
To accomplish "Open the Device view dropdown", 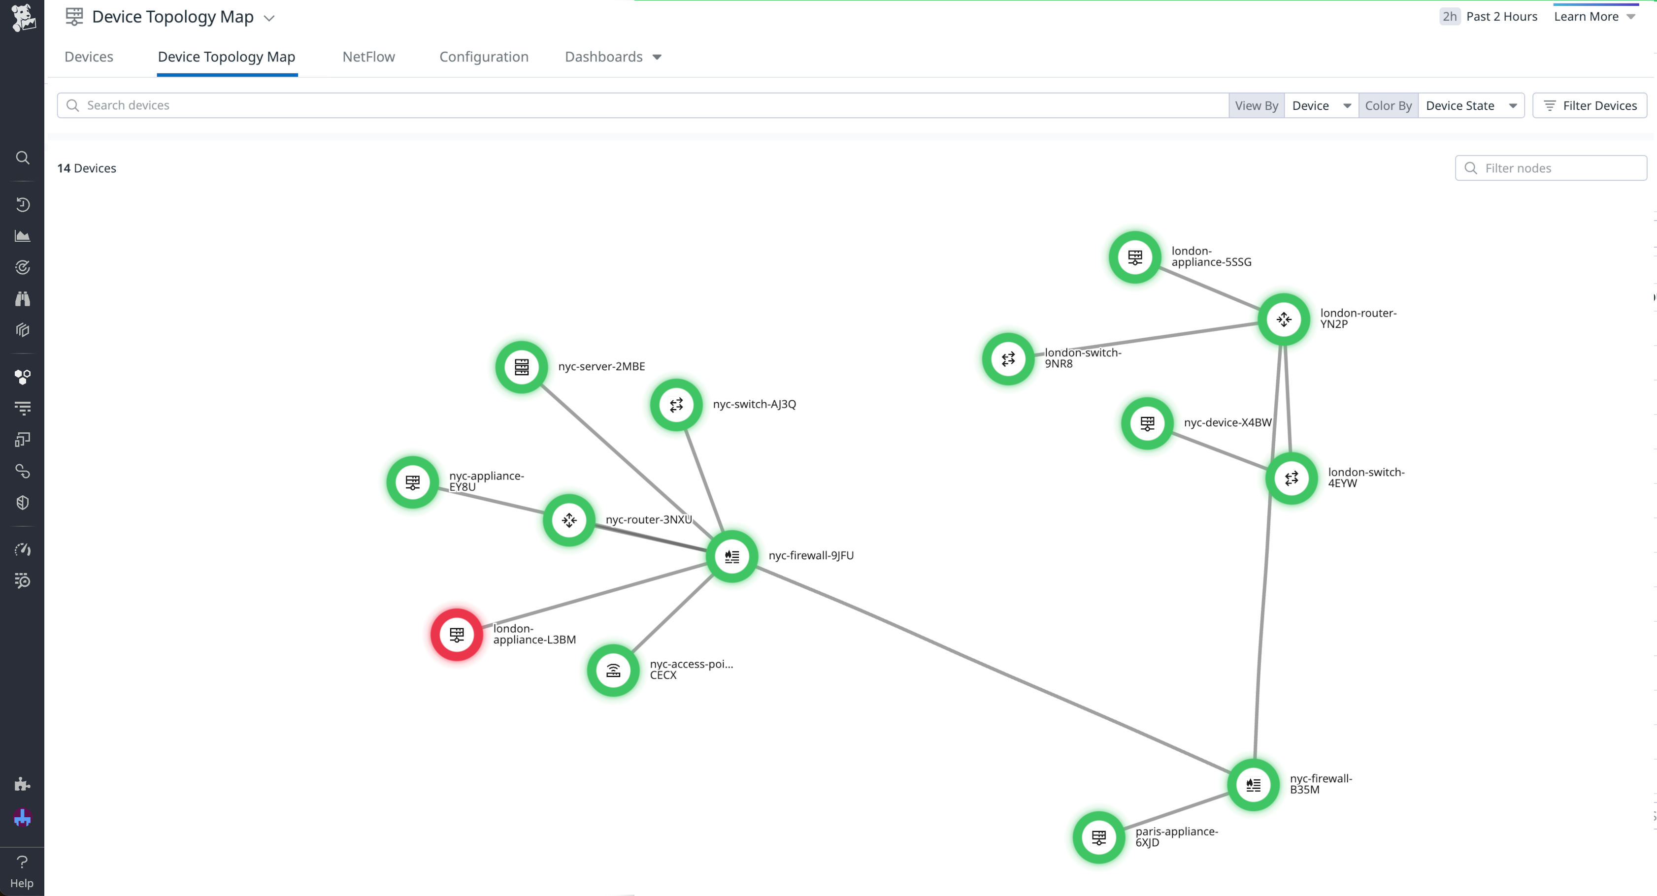I will click(1320, 105).
